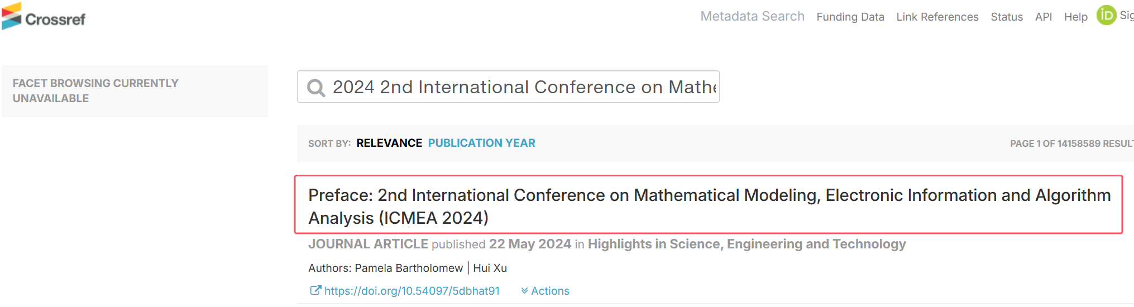Click the external link icon beside DOI
1134x307 pixels.
[x=315, y=290]
